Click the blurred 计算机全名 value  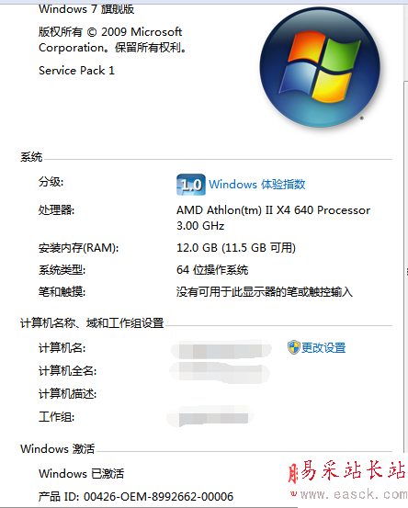(x=220, y=372)
